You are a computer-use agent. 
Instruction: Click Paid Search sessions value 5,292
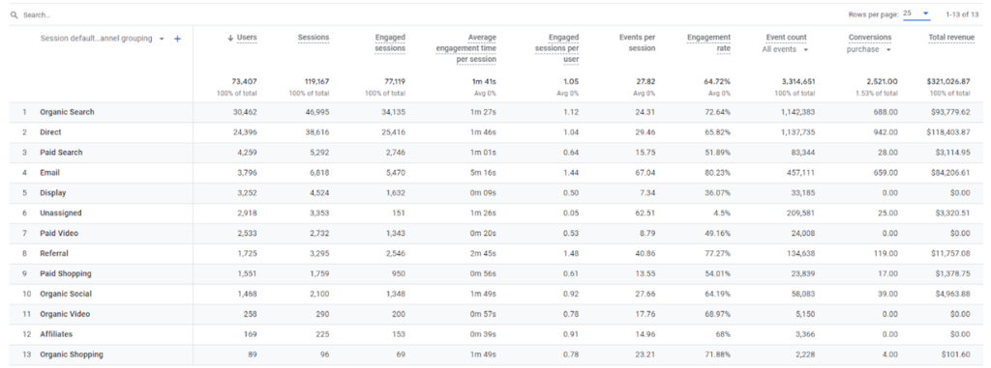pyautogui.click(x=318, y=153)
